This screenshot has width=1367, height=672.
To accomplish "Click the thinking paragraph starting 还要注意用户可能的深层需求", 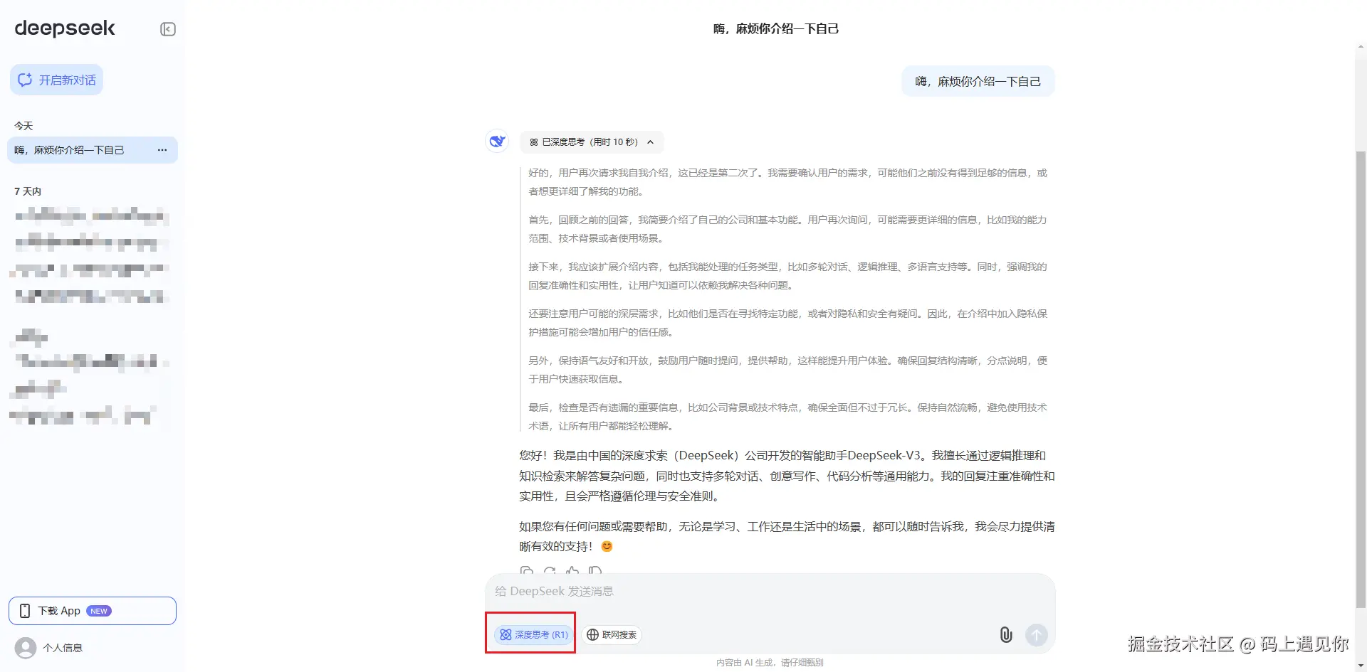I will click(x=787, y=323).
